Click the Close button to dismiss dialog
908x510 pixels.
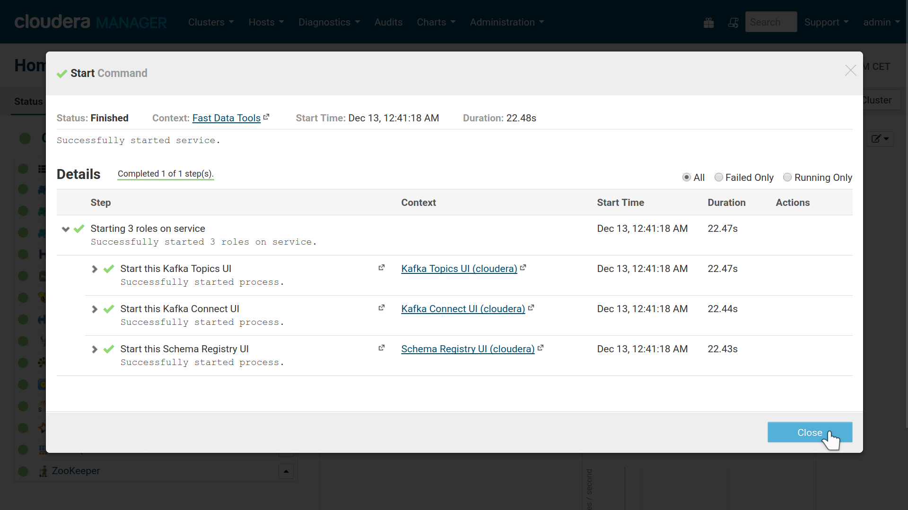click(810, 432)
